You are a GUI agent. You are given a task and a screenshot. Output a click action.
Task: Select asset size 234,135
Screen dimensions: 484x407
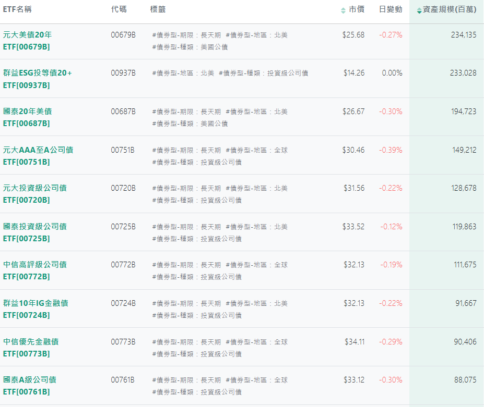coord(464,35)
